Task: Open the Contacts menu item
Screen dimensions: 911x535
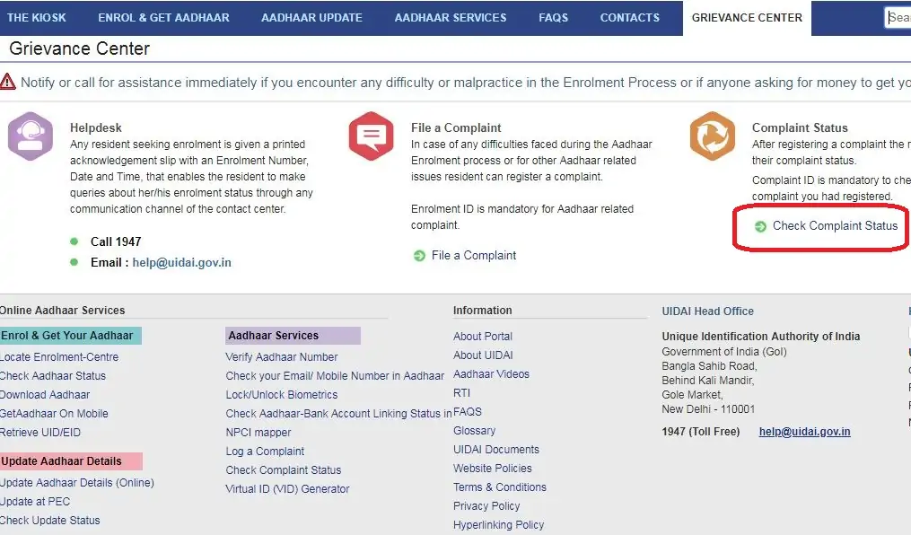Action: [x=630, y=17]
